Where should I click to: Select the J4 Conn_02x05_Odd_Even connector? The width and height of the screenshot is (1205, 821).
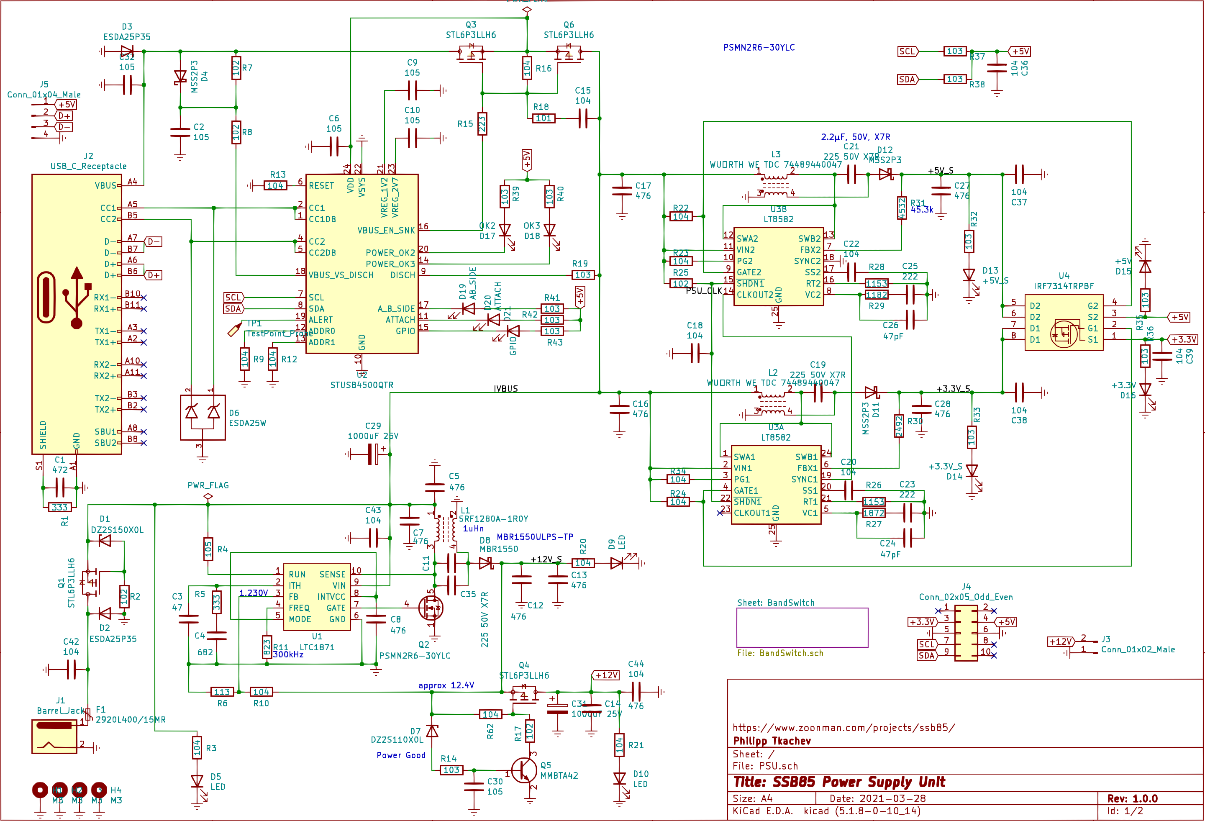966,634
